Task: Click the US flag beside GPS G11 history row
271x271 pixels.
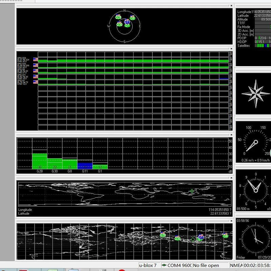Action: click(36, 77)
